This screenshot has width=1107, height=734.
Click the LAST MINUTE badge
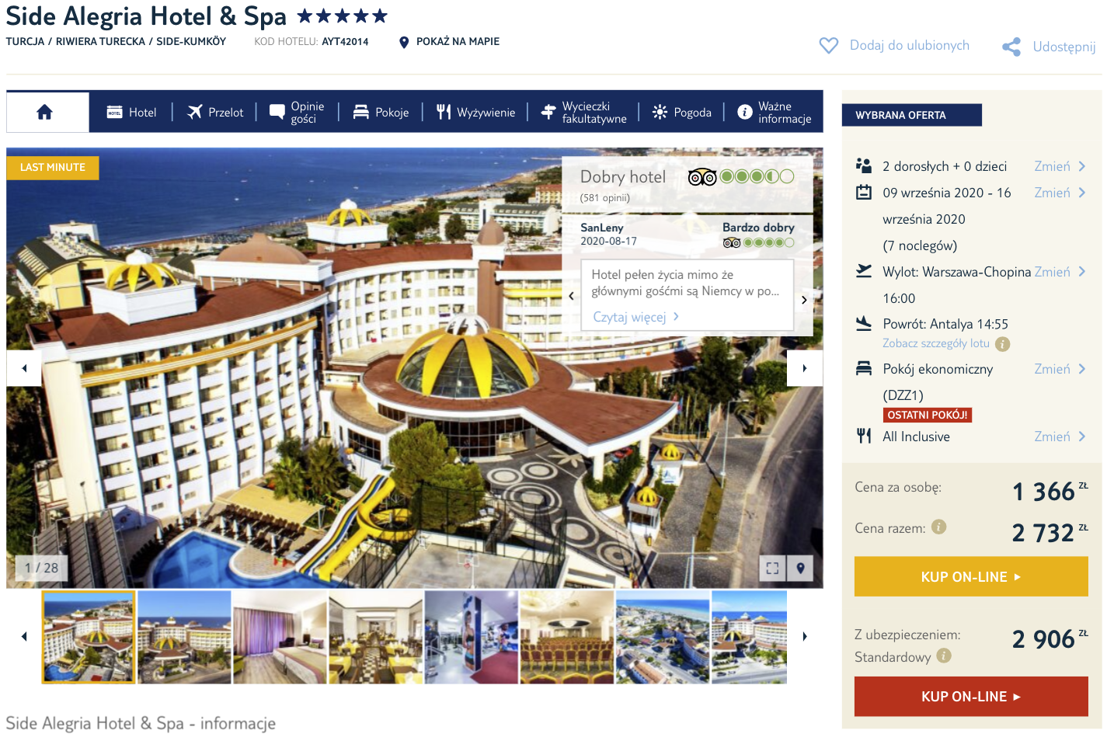(x=53, y=168)
